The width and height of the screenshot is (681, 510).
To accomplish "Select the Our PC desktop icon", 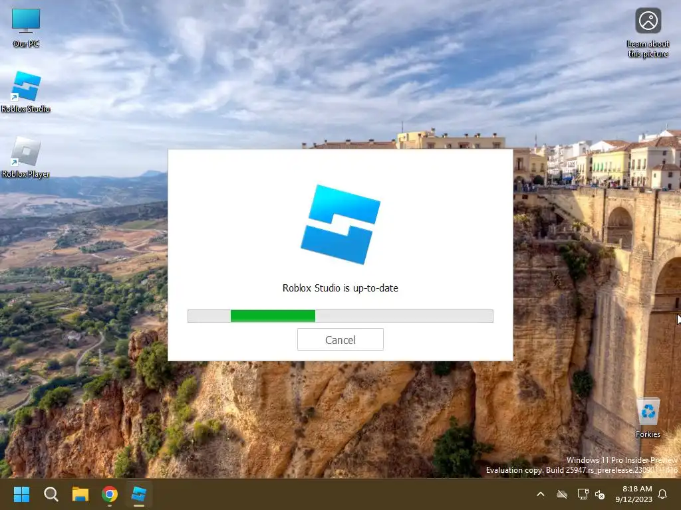I will (26, 28).
